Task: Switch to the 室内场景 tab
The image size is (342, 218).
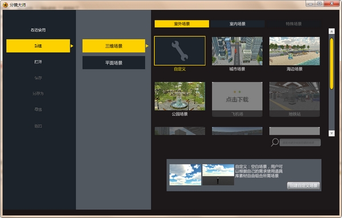Action: coord(237,24)
